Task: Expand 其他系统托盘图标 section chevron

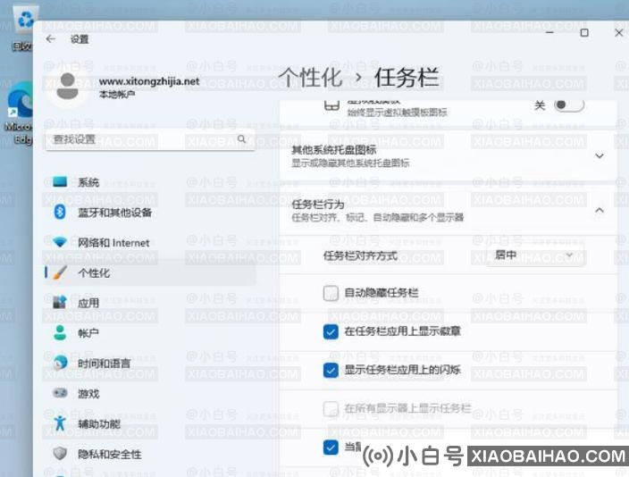Action: point(600,155)
